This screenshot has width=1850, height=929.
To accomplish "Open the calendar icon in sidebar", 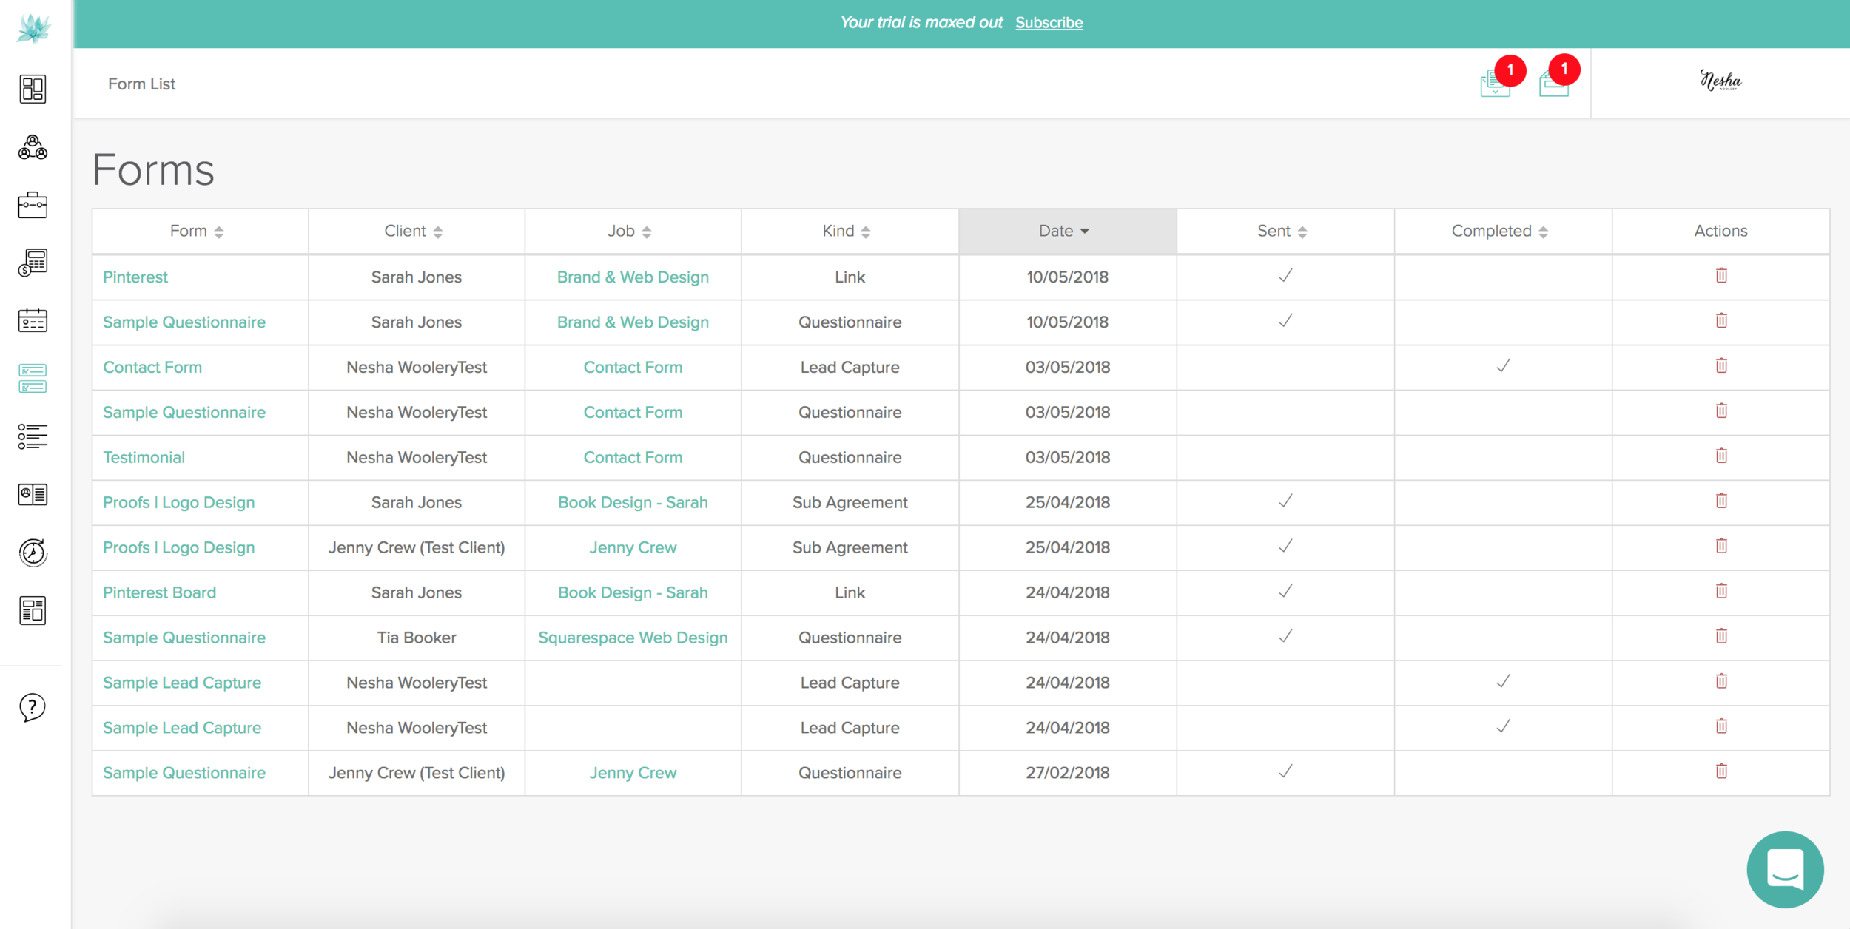I will [33, 320].
